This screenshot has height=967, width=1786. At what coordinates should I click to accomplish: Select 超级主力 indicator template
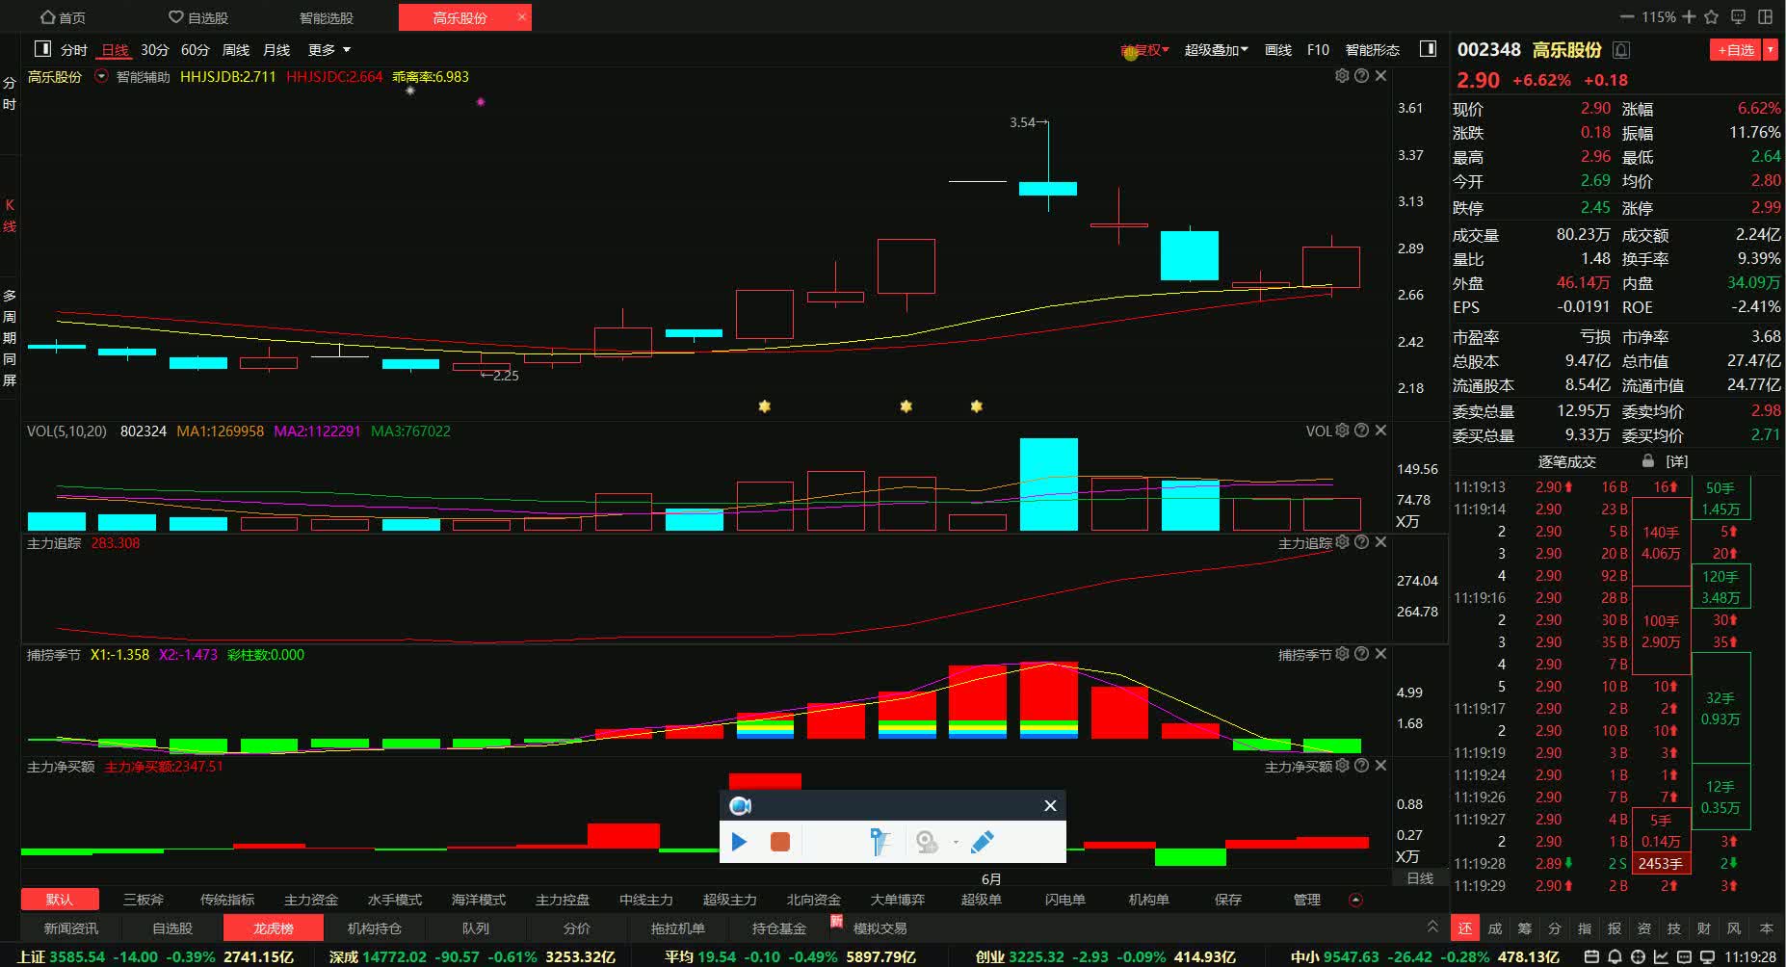730,900
